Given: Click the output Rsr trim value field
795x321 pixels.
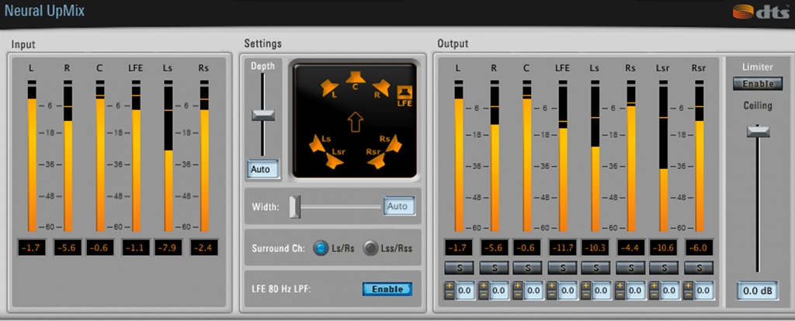Looking at the screenshot, I should click(703, 291).
